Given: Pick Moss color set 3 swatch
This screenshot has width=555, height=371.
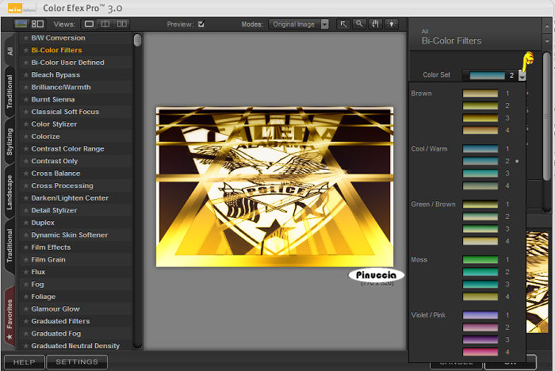Looking at the screenshot, I should click(x=480, y=284).
